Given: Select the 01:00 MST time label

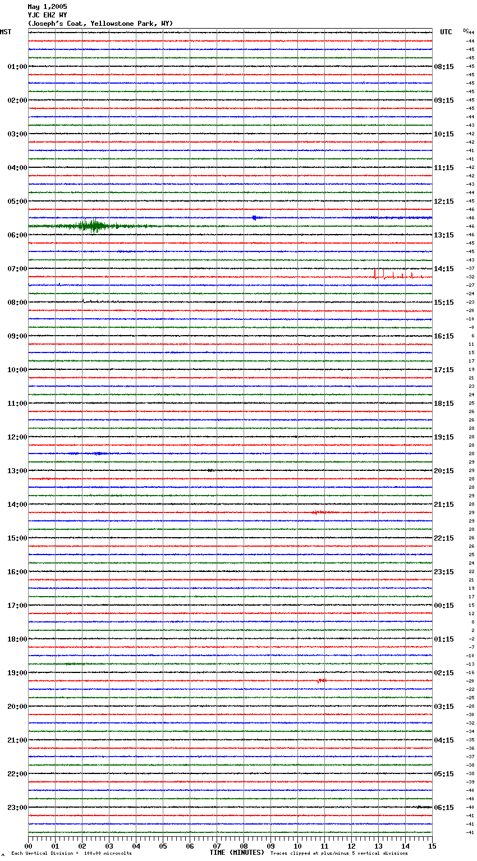Looking at the screenshot, I should (17, 67).
